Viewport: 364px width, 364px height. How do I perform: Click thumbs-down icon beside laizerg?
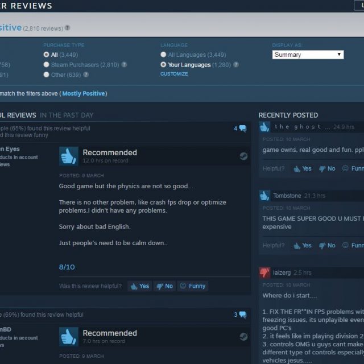click(264, 272)
